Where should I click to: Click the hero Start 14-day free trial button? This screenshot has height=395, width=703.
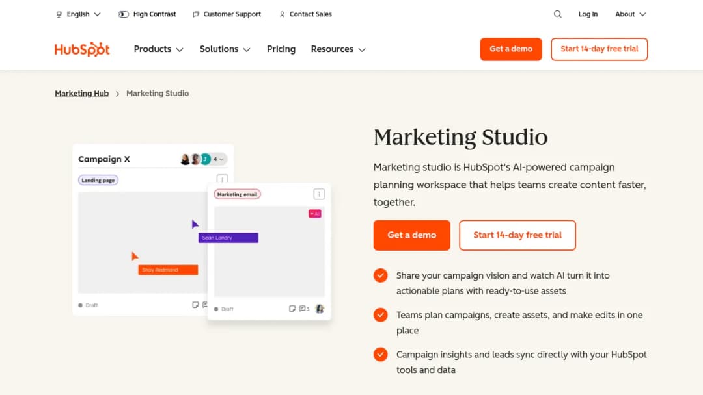click(517, 235)
